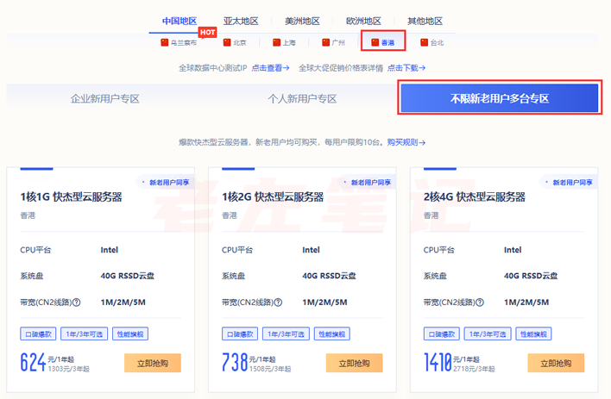Open 点击查看 data center test IP link
Screen dimensions: 611x399
coord(272,67)
